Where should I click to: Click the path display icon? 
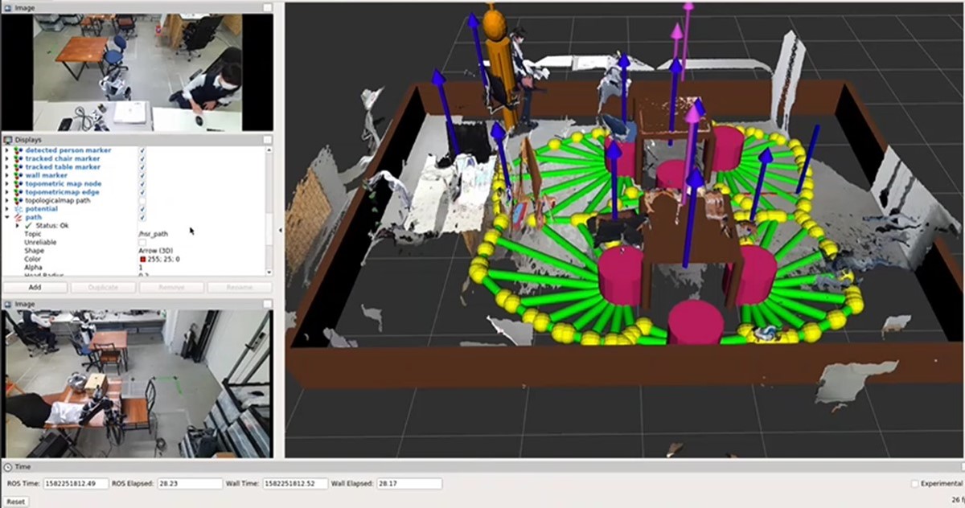pyautogui.click(x=18, y=218)
